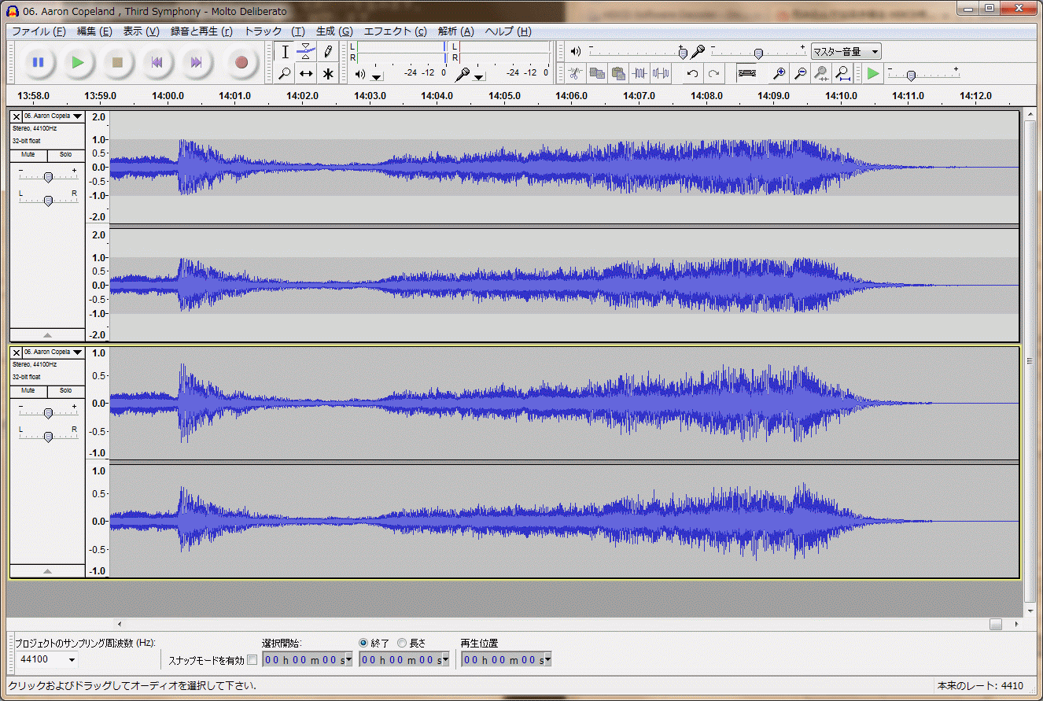Click the playback speed slider
1043x701 pixels.
923,74
